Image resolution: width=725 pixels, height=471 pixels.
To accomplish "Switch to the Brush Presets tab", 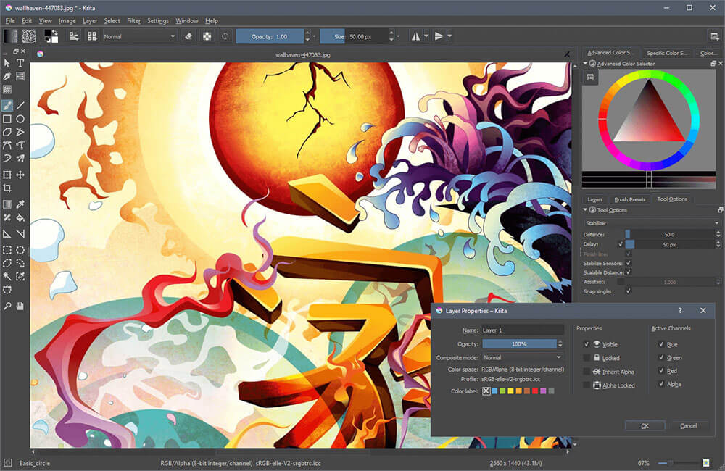I will 629,199.
